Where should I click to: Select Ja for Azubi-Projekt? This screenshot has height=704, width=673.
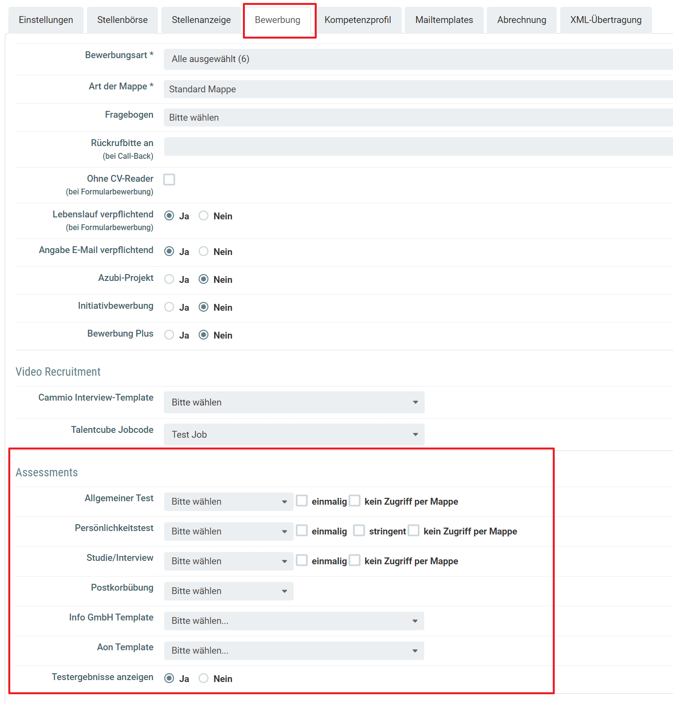[x=169, y=279]
